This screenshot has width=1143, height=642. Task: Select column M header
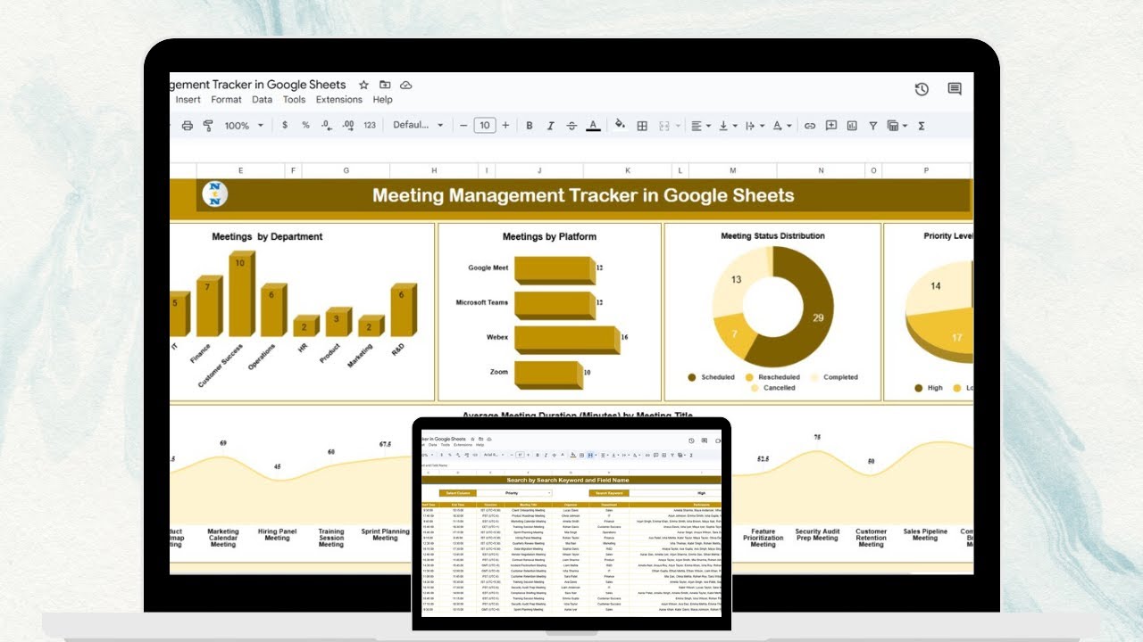click(x=732, y=170)
